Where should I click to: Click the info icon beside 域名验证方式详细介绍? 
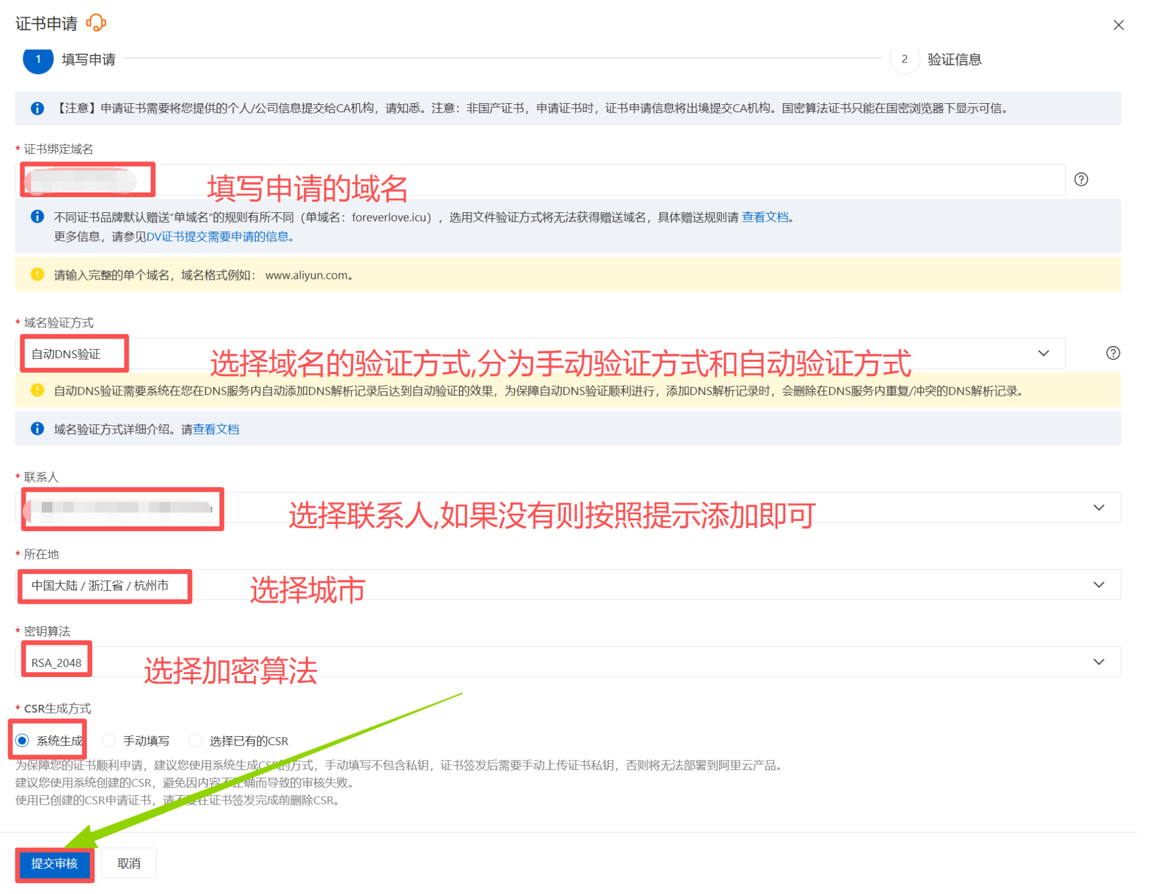pos(37,429)
